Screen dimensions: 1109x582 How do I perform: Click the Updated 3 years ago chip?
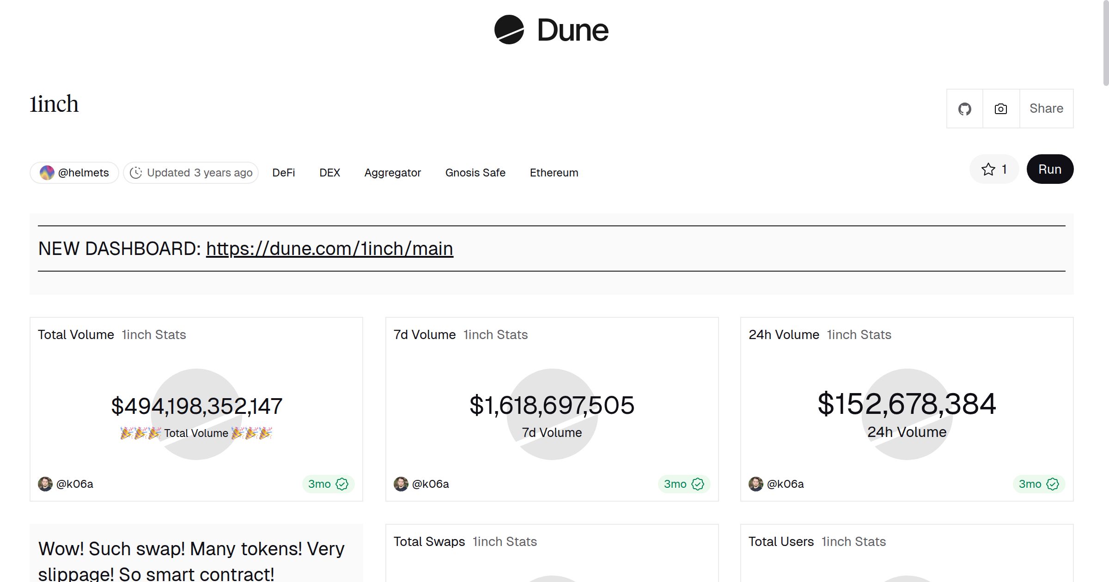(x=191, y=173)
